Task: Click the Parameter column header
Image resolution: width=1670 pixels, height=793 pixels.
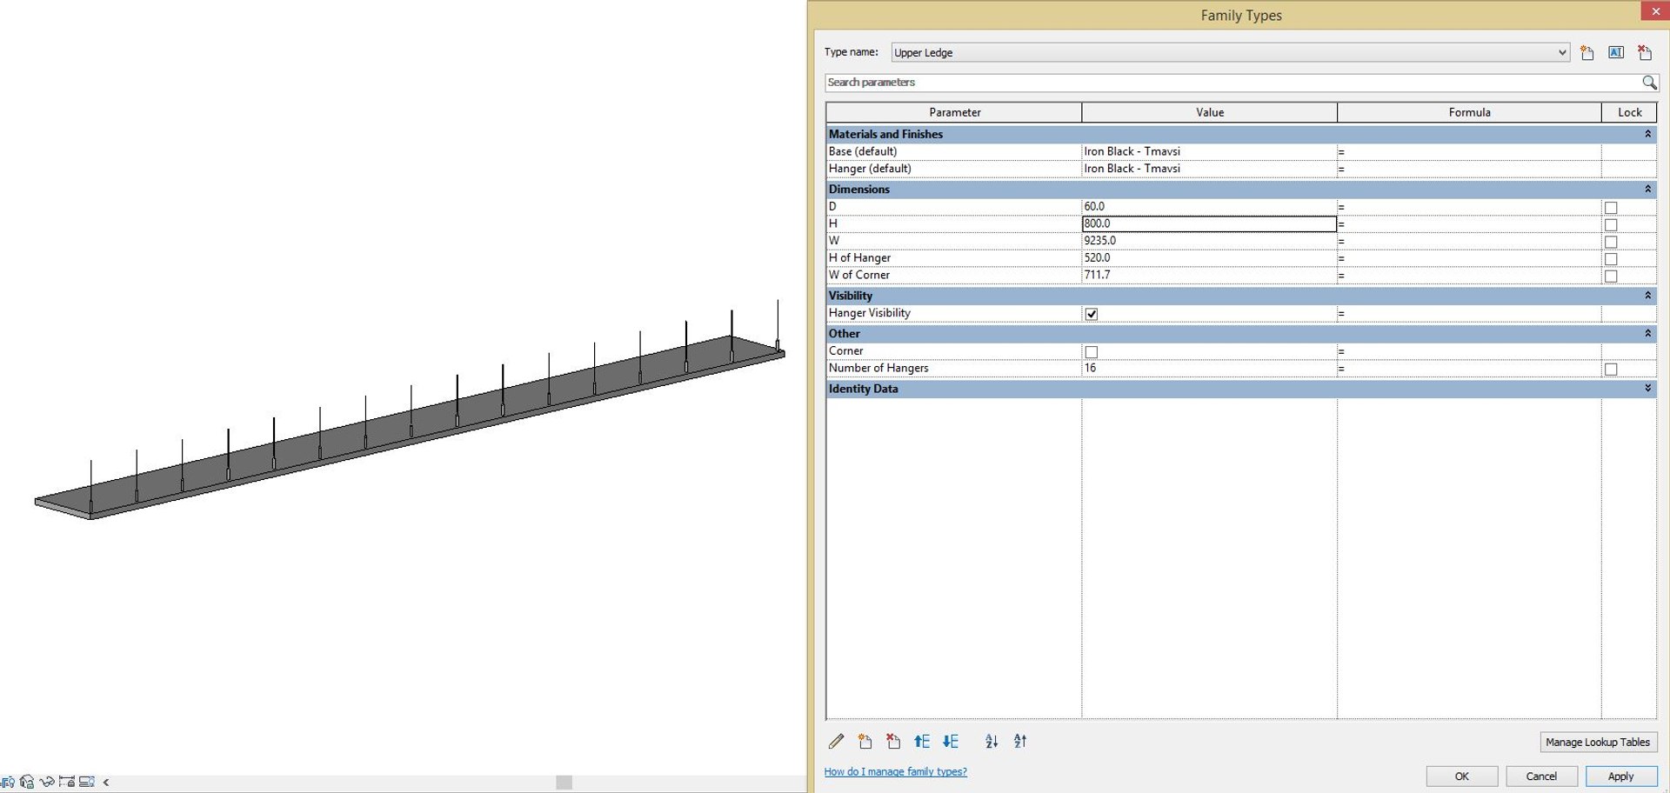Action: click(x=954, y=112)
